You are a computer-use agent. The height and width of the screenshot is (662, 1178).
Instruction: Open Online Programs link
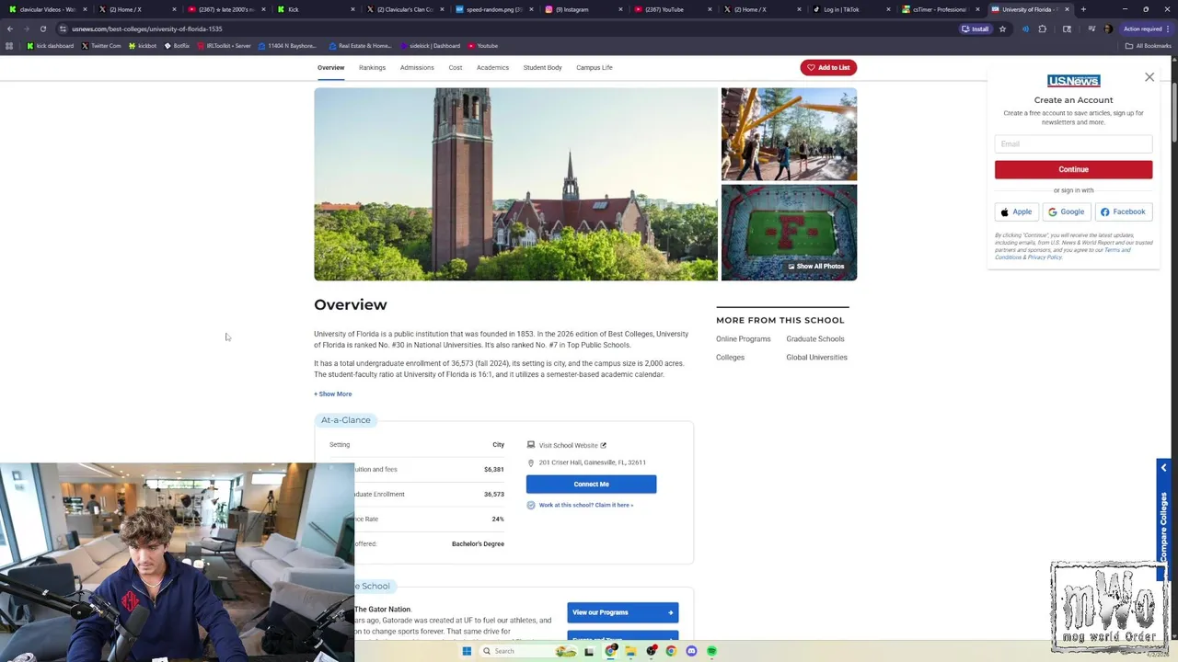click(x=743, y=339)
